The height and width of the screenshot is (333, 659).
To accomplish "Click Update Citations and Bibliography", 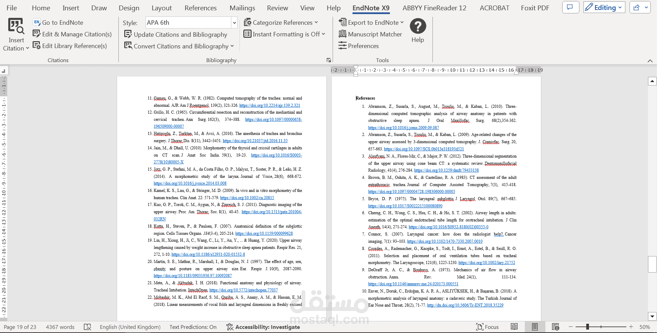I will 176,35.
